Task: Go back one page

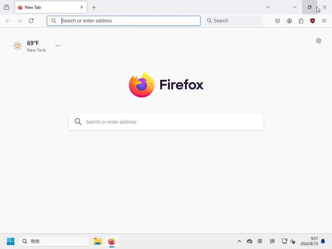Action: tap(8, 21)
